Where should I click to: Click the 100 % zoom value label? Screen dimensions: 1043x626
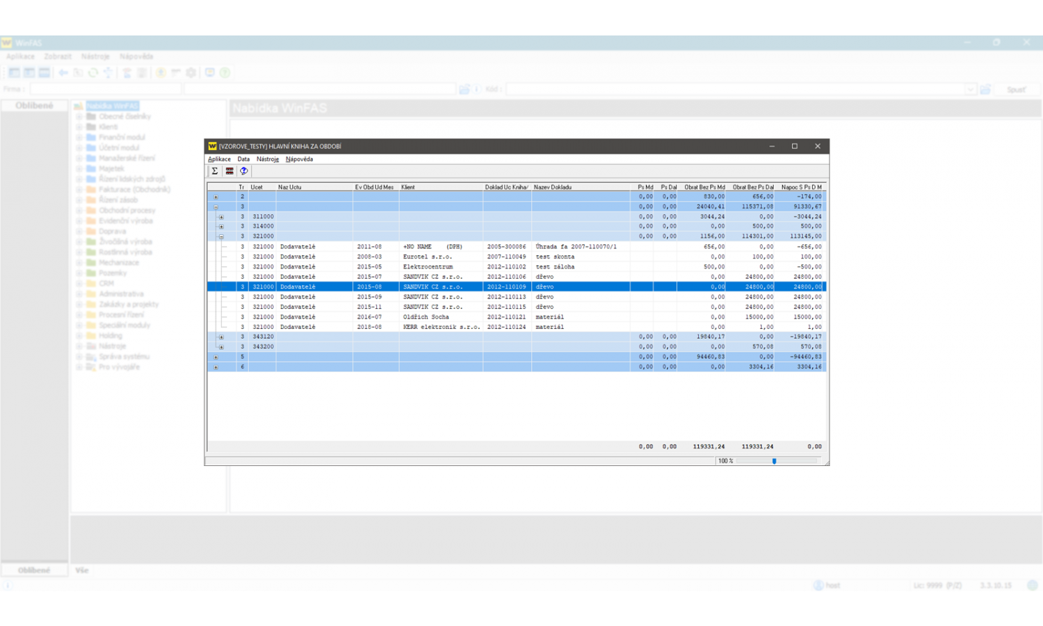(x=725, y=461)
